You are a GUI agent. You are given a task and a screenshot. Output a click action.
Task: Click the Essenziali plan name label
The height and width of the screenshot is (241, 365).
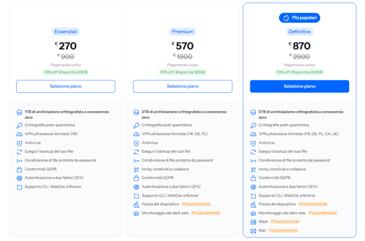pyautogui.click(x=66, y=32)
